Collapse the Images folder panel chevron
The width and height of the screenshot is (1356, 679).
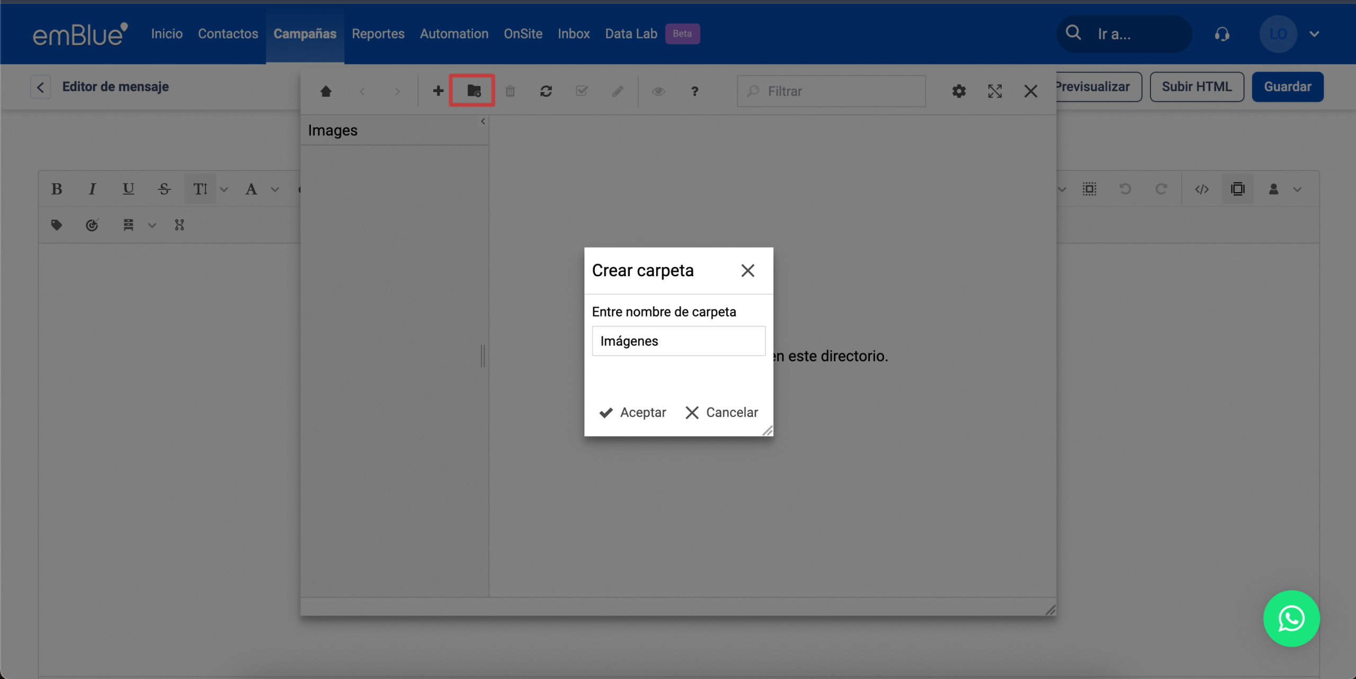(x=483, y=122)
